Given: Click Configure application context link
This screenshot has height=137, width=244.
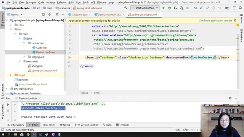Looking at the screenshot, I should (x=215, y=21).
